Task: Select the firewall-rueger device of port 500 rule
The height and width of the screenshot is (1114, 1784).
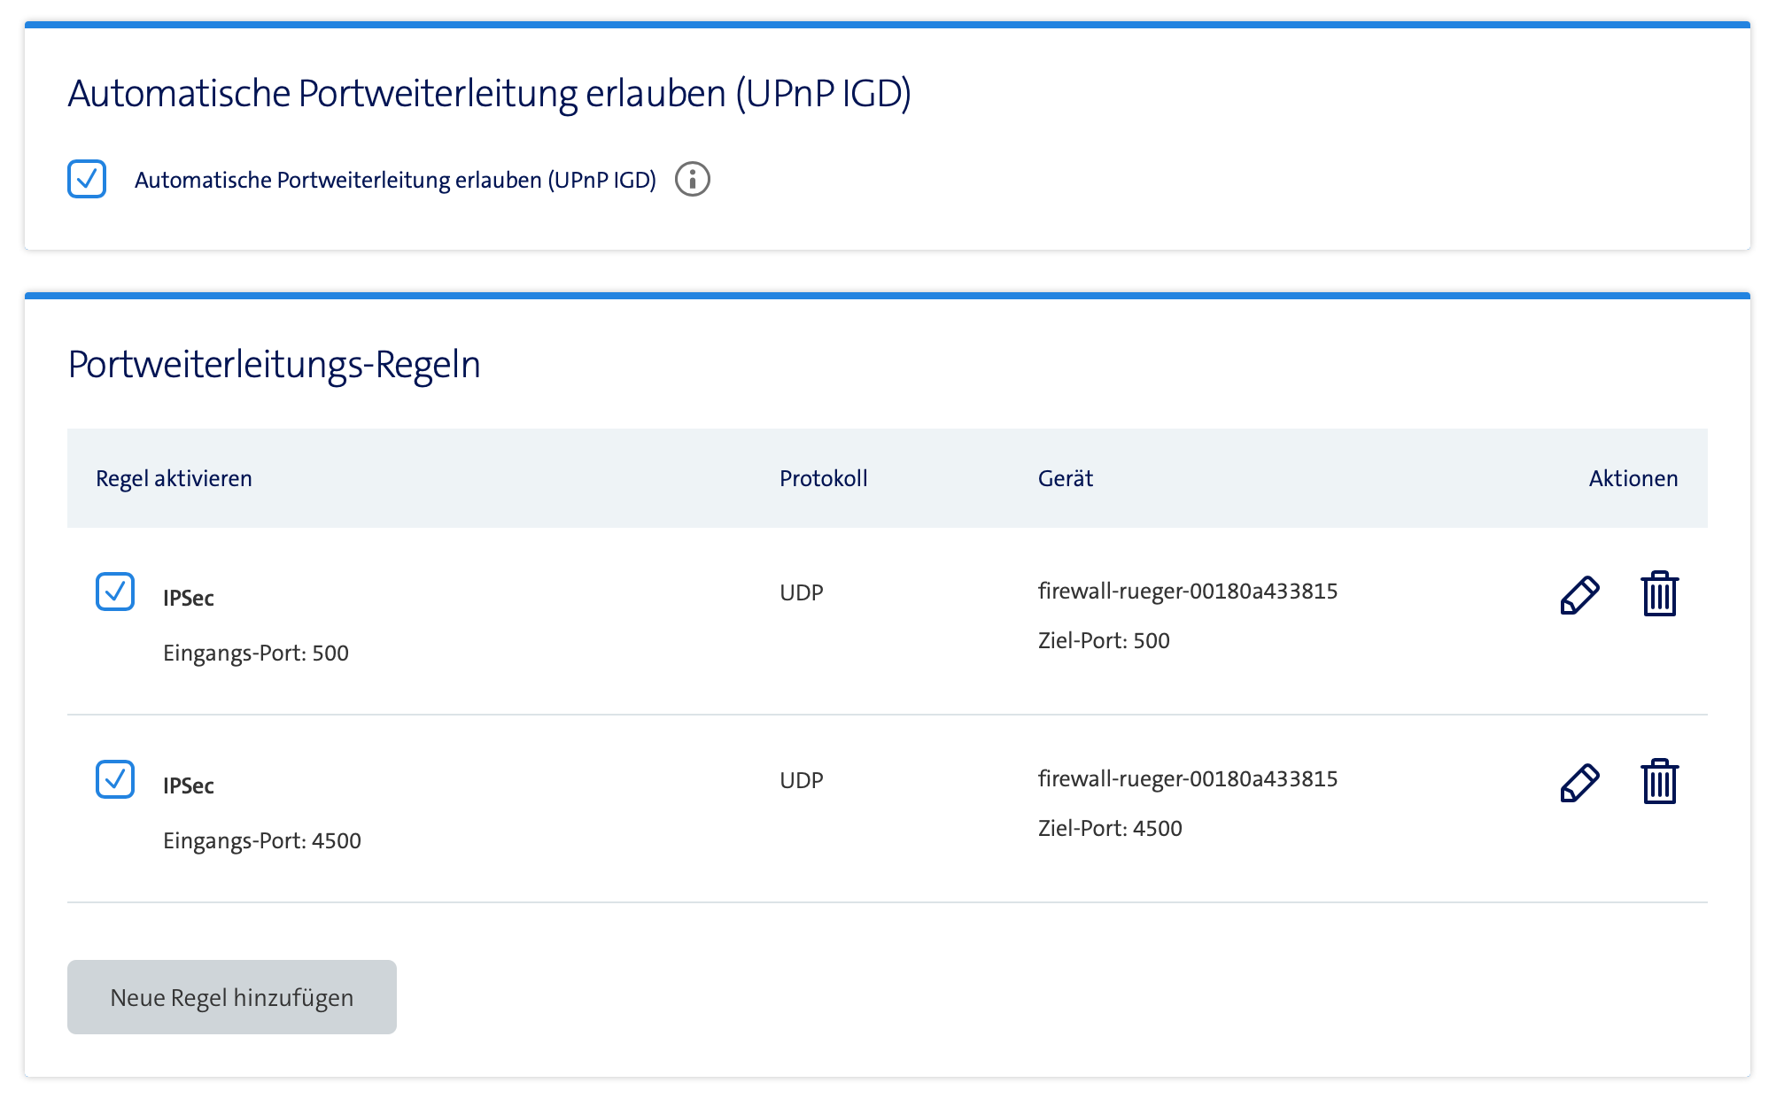Action: [1187, 591]
